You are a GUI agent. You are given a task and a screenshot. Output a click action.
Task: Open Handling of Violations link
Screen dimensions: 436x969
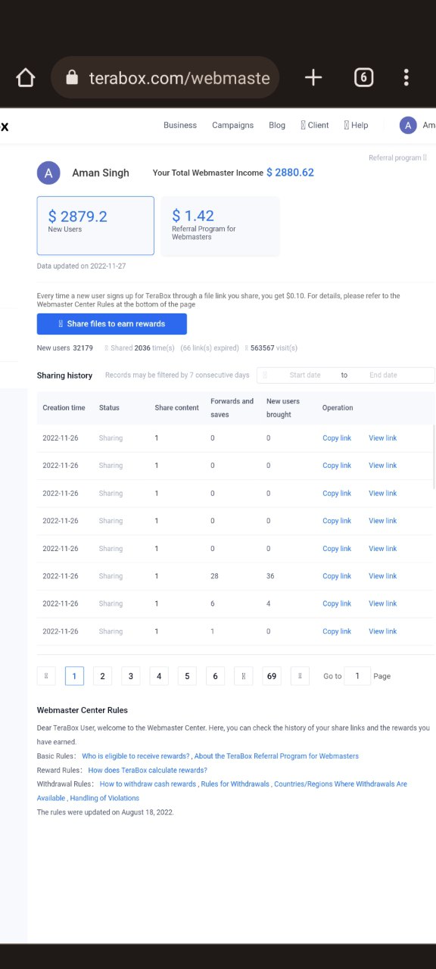pyautogui.click(x=104, y=798)
